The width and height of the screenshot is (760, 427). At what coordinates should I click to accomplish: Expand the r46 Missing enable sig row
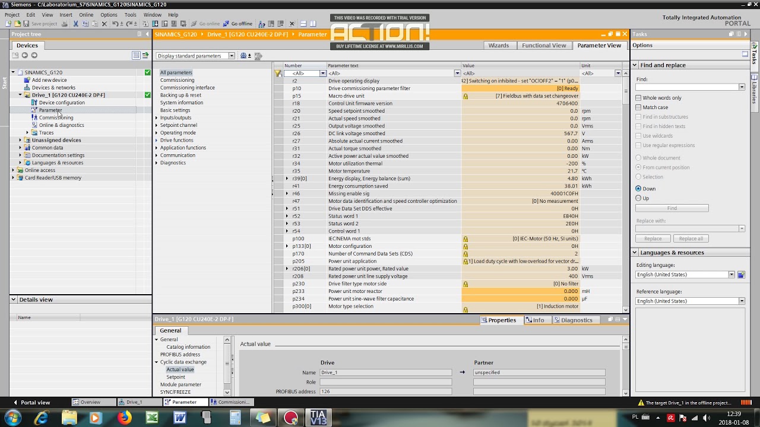coord(287,193)
